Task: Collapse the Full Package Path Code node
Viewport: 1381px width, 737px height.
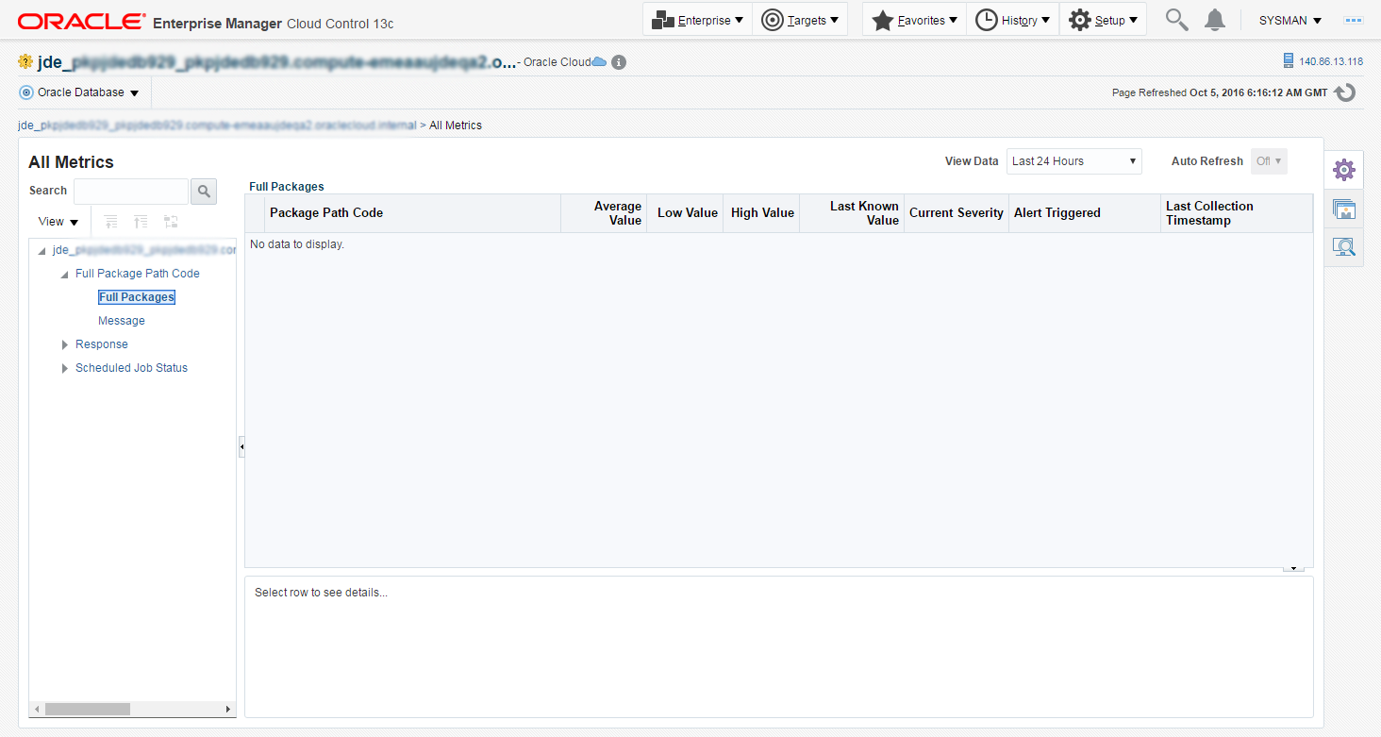Action: click(64, 275)
